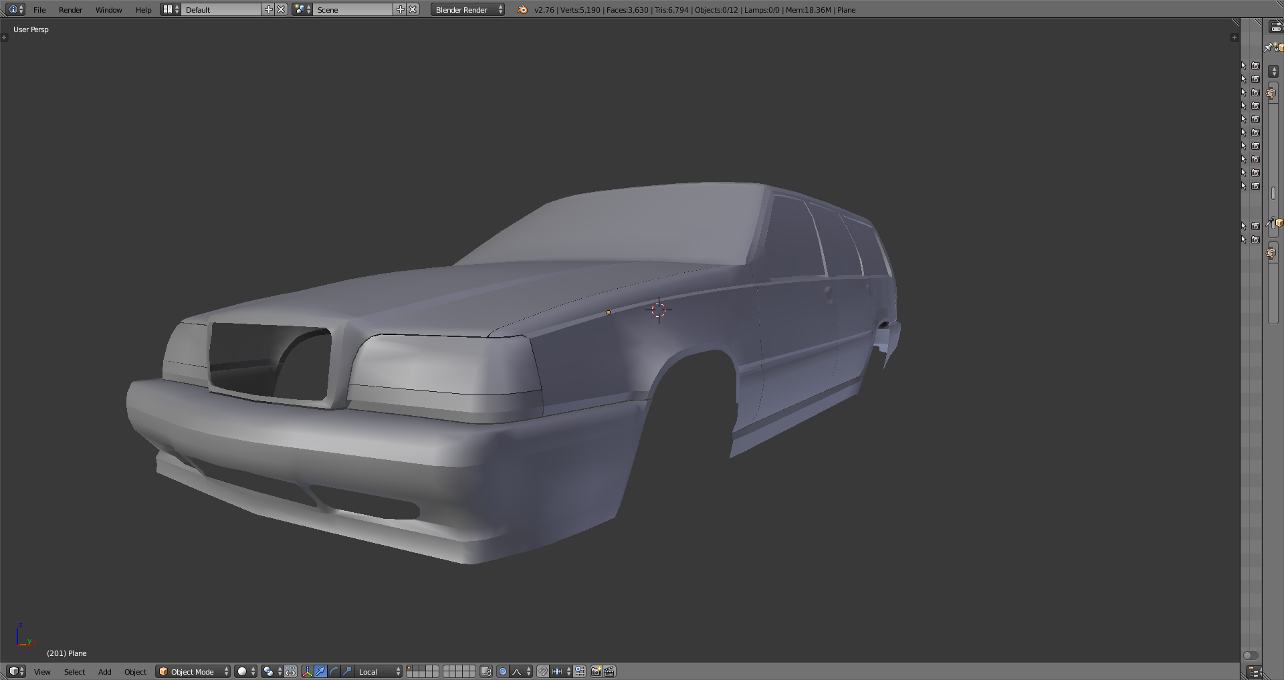Open the Help menu

(143, 10)
